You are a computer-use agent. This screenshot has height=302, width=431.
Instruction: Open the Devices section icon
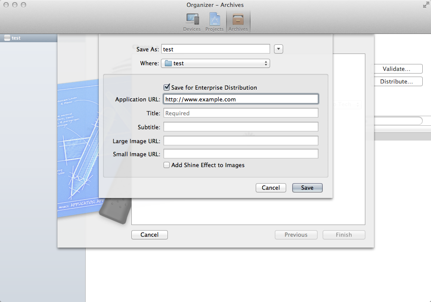(x=192, y=20)
